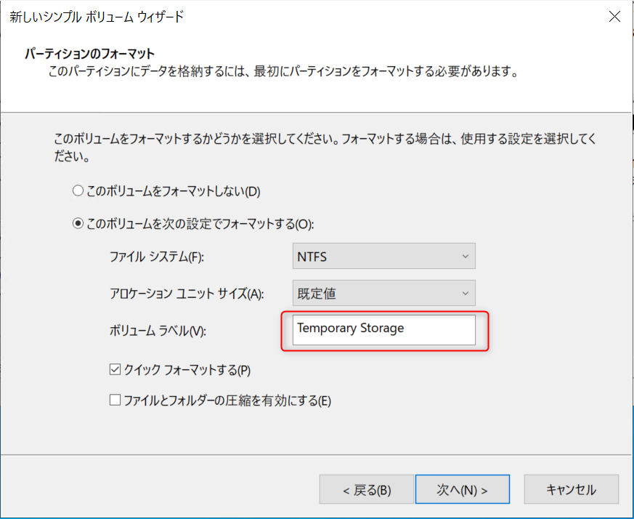Enable ファイルとフォルダーの圧縮を有効にする checkbox
The height and width of the screenshot is (519, 634).
coord(115,401)
